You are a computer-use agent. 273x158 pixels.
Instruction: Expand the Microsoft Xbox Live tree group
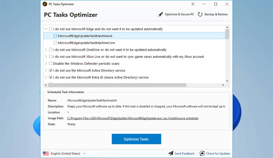pos(46,56)
